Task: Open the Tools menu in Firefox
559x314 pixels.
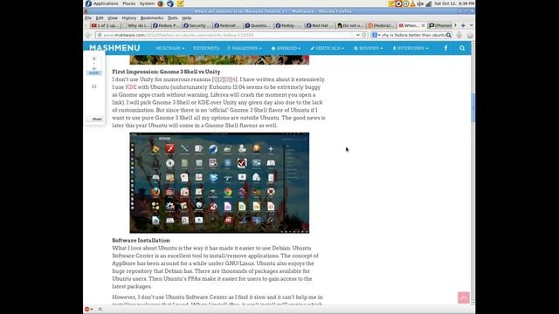Action: point(173,17)
